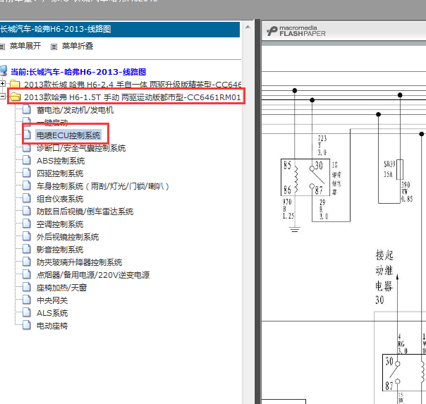Click the 接起动继电器30 label in diagram
Screen dimensions: 426x404
(x=384, y=278)
